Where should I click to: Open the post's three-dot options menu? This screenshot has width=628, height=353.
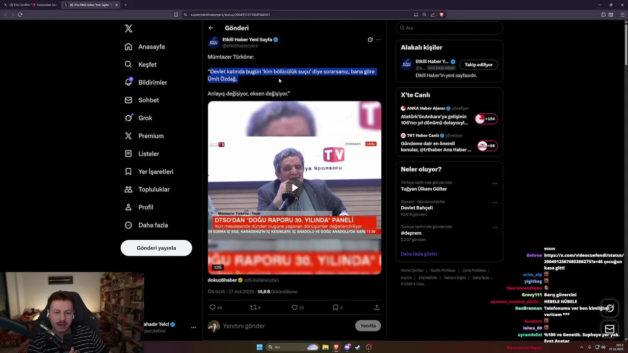(x=378, y=40)
